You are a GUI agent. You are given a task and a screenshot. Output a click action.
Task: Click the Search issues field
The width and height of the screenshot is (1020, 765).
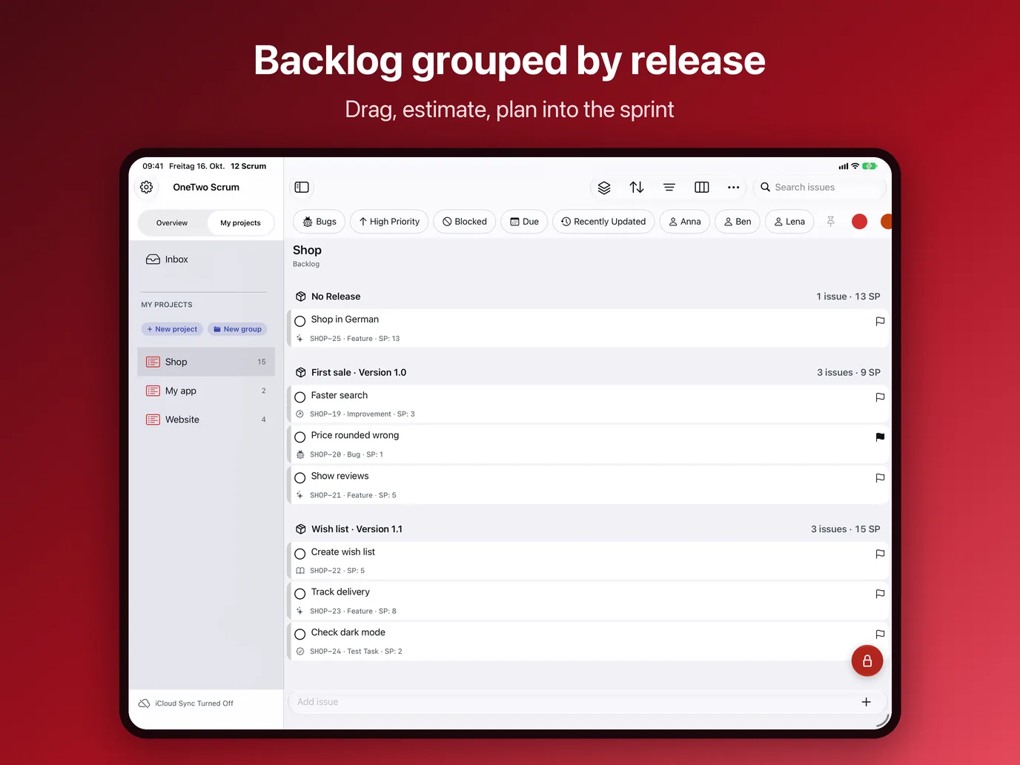820,188
